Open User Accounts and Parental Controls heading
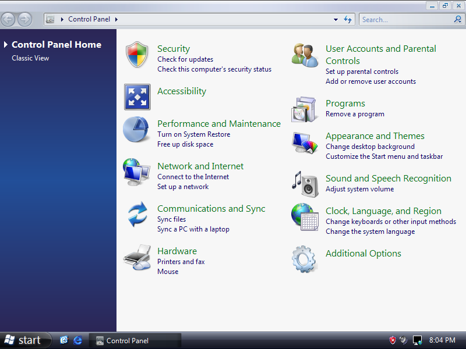The width and height of the screenshot is (466, 349). click(381, 55)
